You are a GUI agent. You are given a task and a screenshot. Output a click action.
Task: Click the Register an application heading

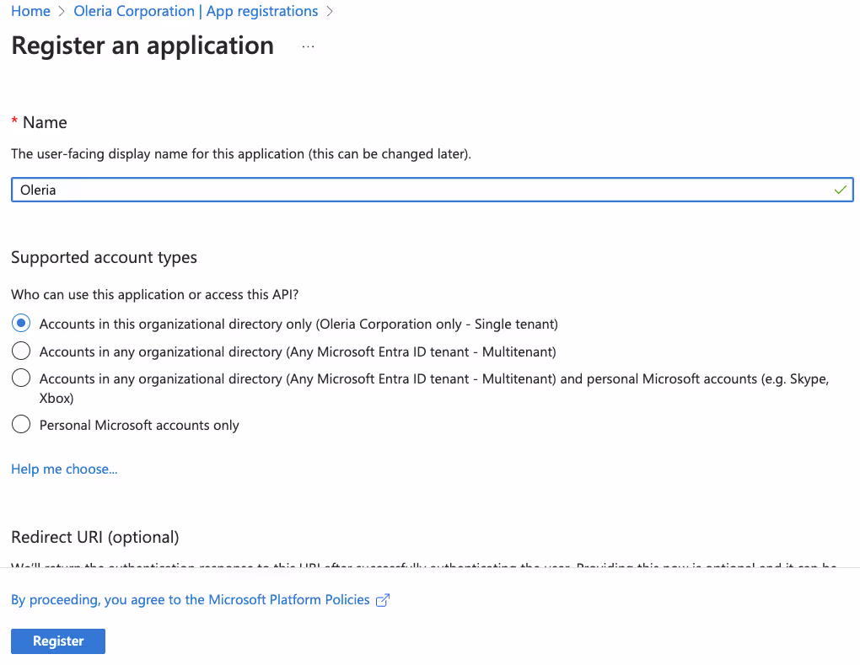coord(142,46)
